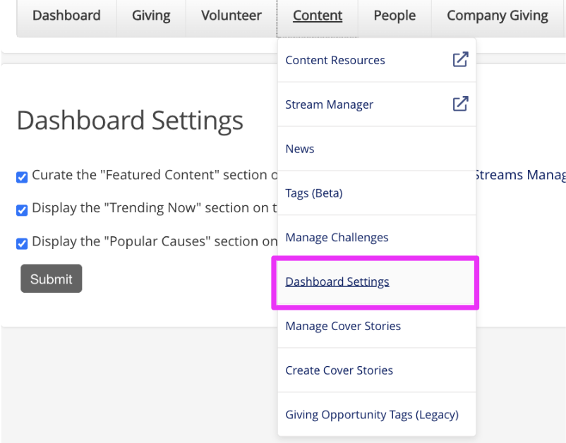Viewport: 566px width, 443px height.
Task: Switch to the Dashboard tab
Action: 67,16
